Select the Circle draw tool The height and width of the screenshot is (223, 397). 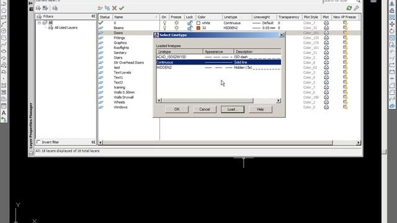click(x=4, y=31)
